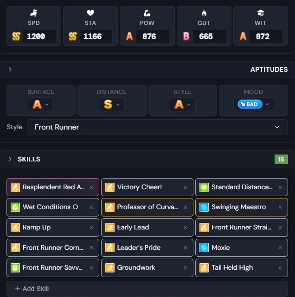The image size is (295, 297).
Task: Remove the Standard Distance skill
Action: (280, 187)
